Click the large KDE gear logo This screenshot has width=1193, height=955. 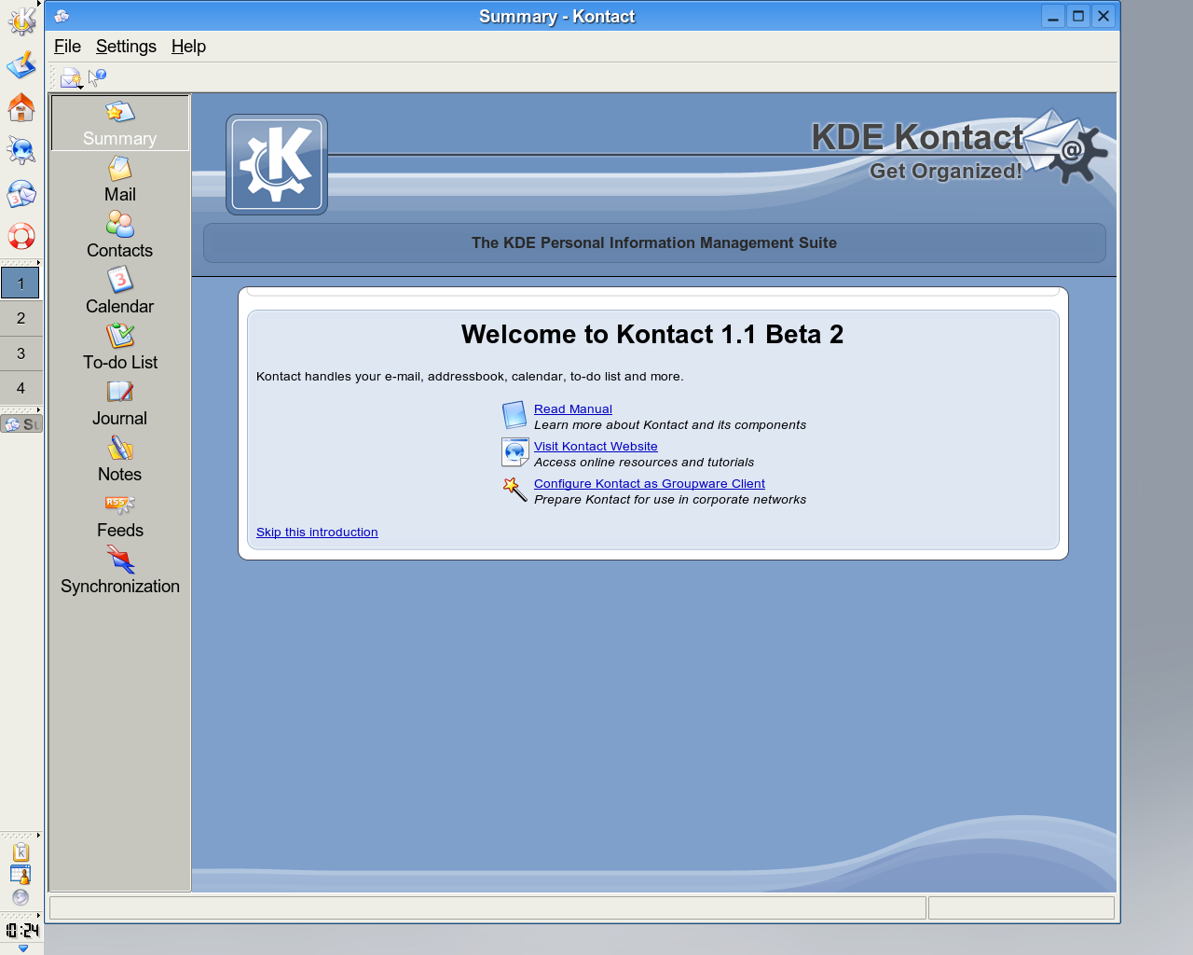click(277, 165)
